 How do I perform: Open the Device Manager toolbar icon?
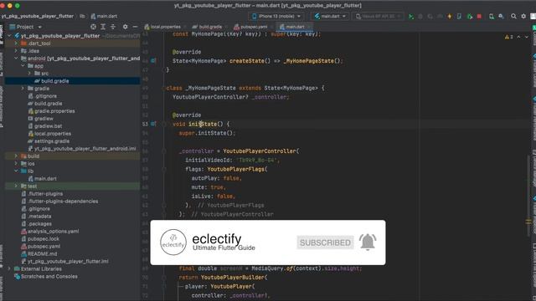click(x=492, y=17)
